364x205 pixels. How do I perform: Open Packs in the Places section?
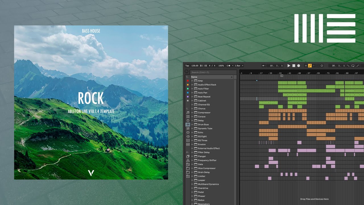188,156
